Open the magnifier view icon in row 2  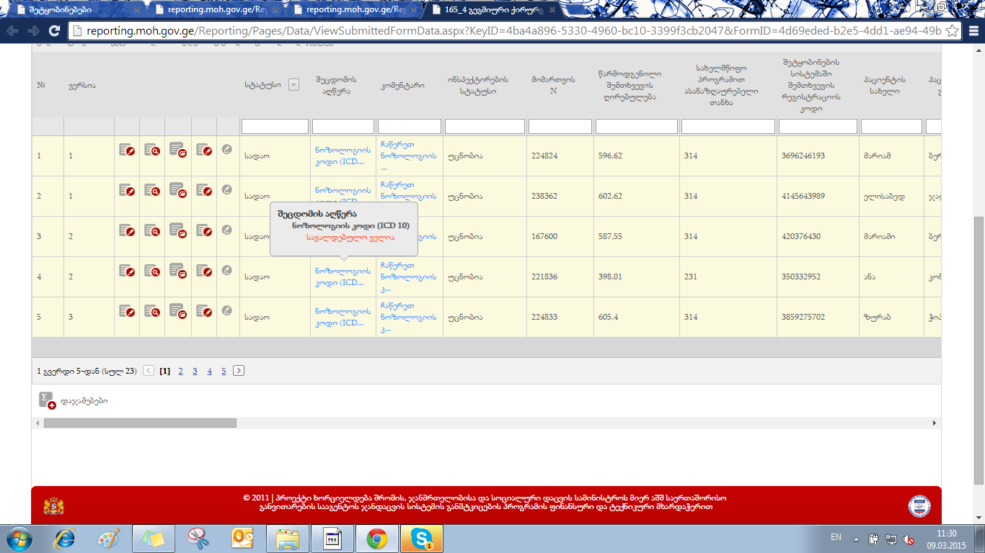(152, 190)
